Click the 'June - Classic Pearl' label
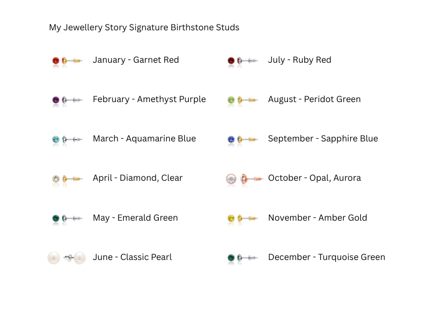Image resolution: width=425 pixels, height=319 pixels. tap(132, 257)
